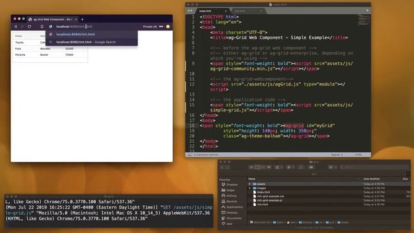Close the ag-Grid Web Component browser tab
The width and height of the screenshot is (414, 233).
76,19
